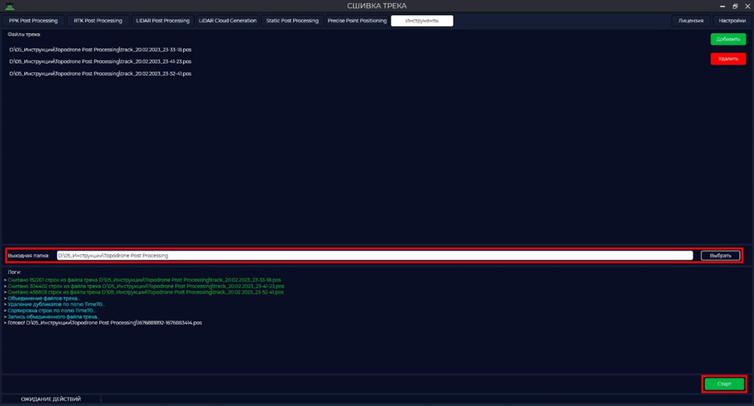
Task: Minimize the window
Action: (722, 6)
